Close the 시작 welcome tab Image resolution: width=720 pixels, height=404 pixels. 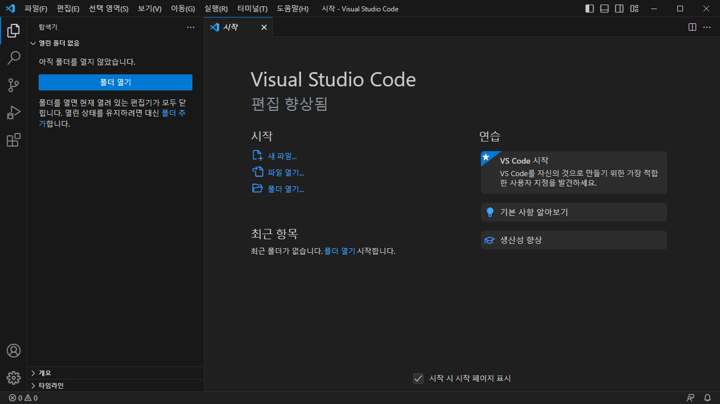[x=264, y=27]
